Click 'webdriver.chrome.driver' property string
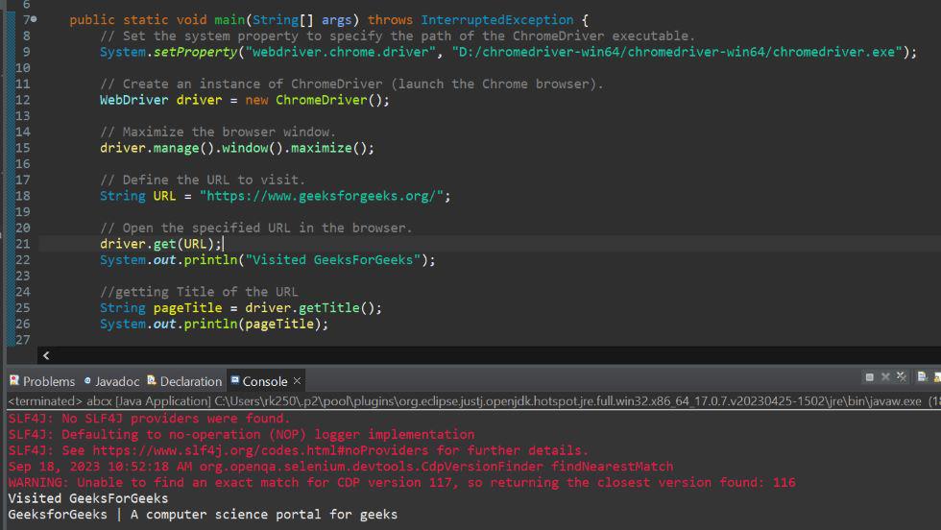 coord(340,52)
